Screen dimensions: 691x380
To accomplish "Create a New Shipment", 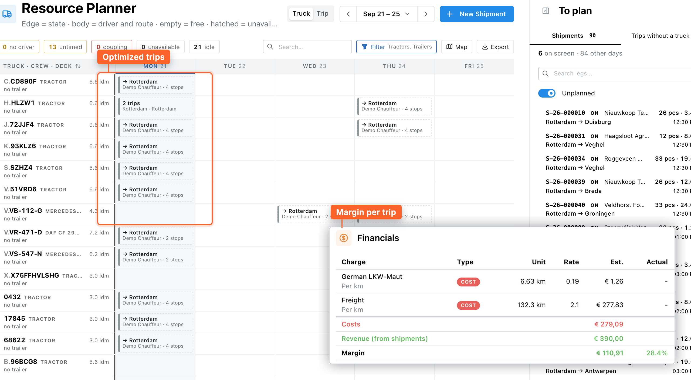I will point(477,14).
